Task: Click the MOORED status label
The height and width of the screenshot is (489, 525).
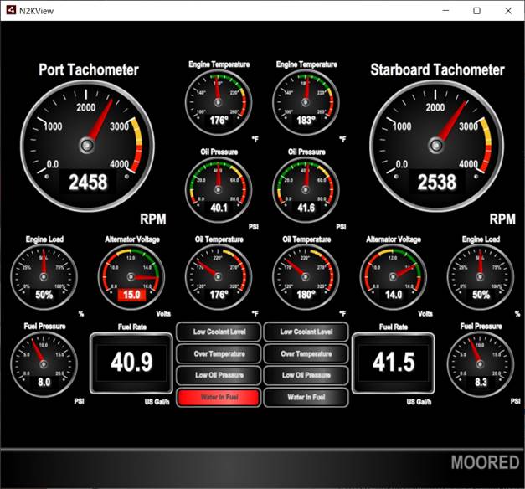Action: [x=485, y=462]
